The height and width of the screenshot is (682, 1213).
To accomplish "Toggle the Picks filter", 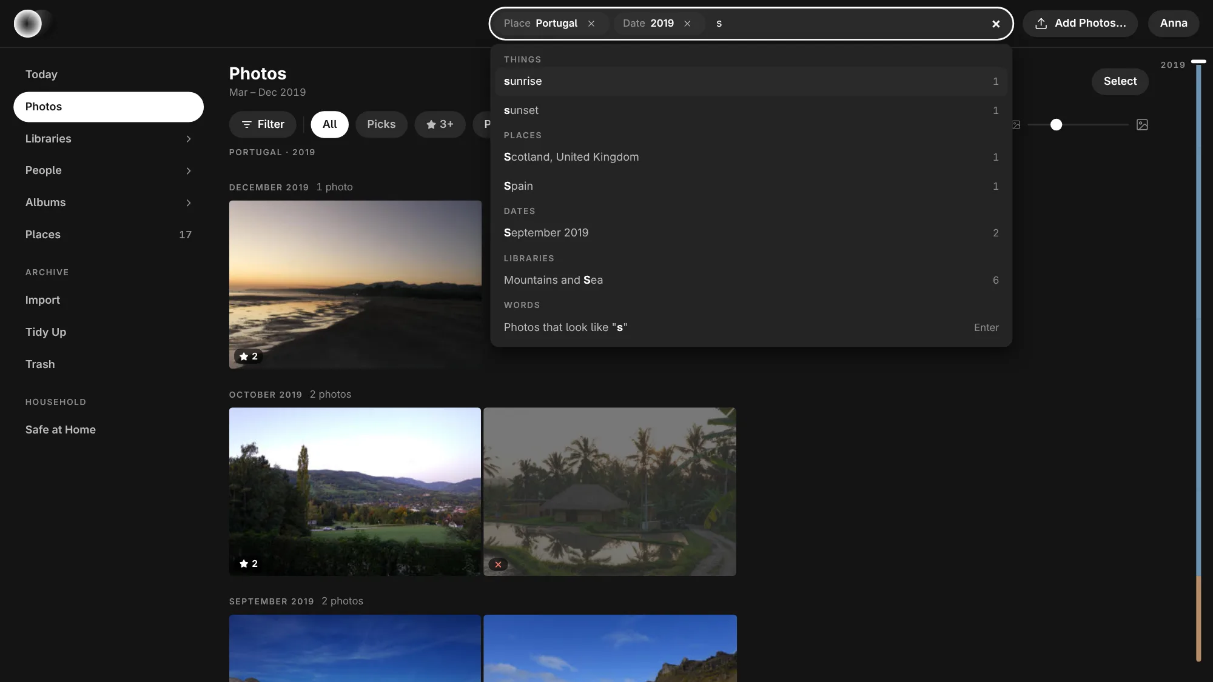I will (381, 124).
